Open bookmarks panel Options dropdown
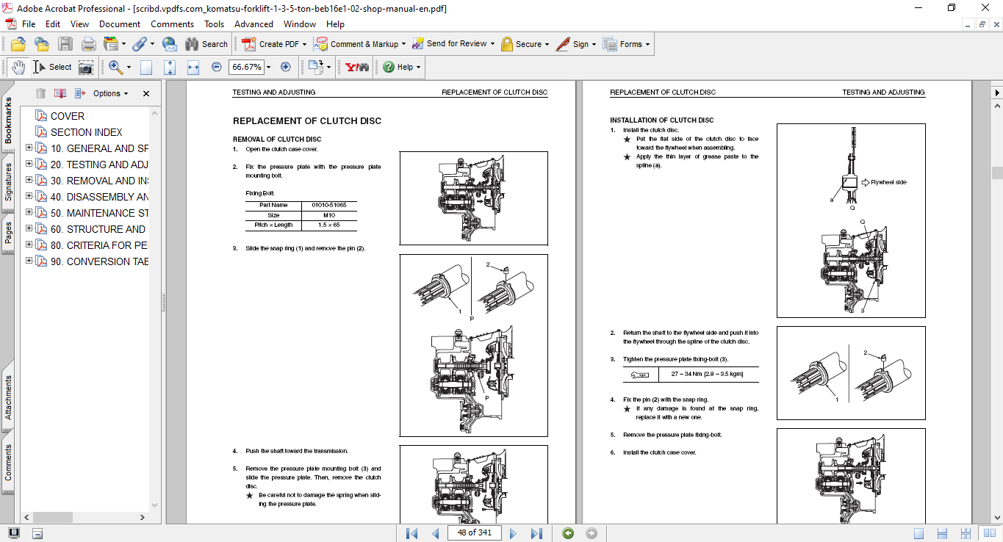Viewport: 1003px width, 542px height. tap(110, 93)
